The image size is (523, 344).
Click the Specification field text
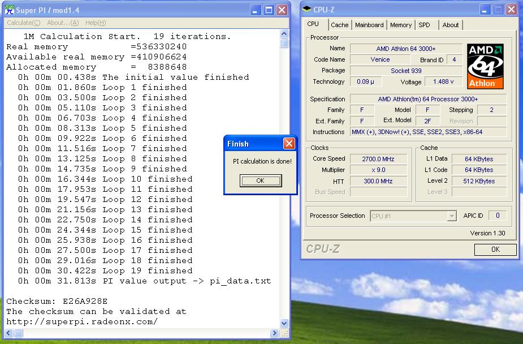[428, 99]
